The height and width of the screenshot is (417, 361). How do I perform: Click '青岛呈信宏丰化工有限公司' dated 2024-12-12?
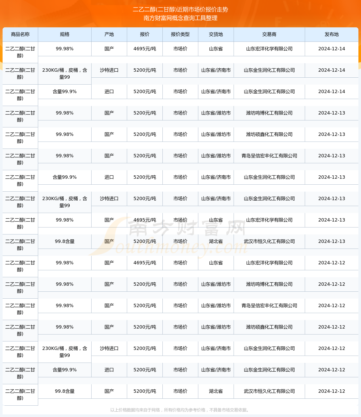[x=269, y=306]
